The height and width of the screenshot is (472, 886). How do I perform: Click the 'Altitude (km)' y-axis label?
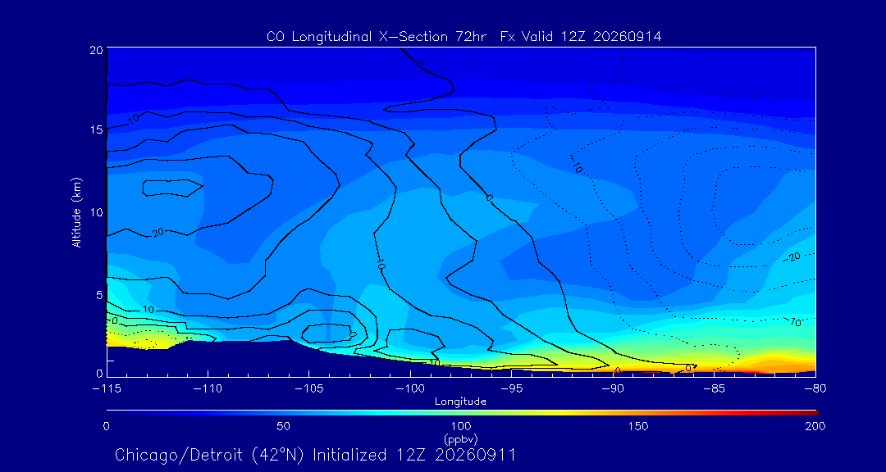[76, 211]
